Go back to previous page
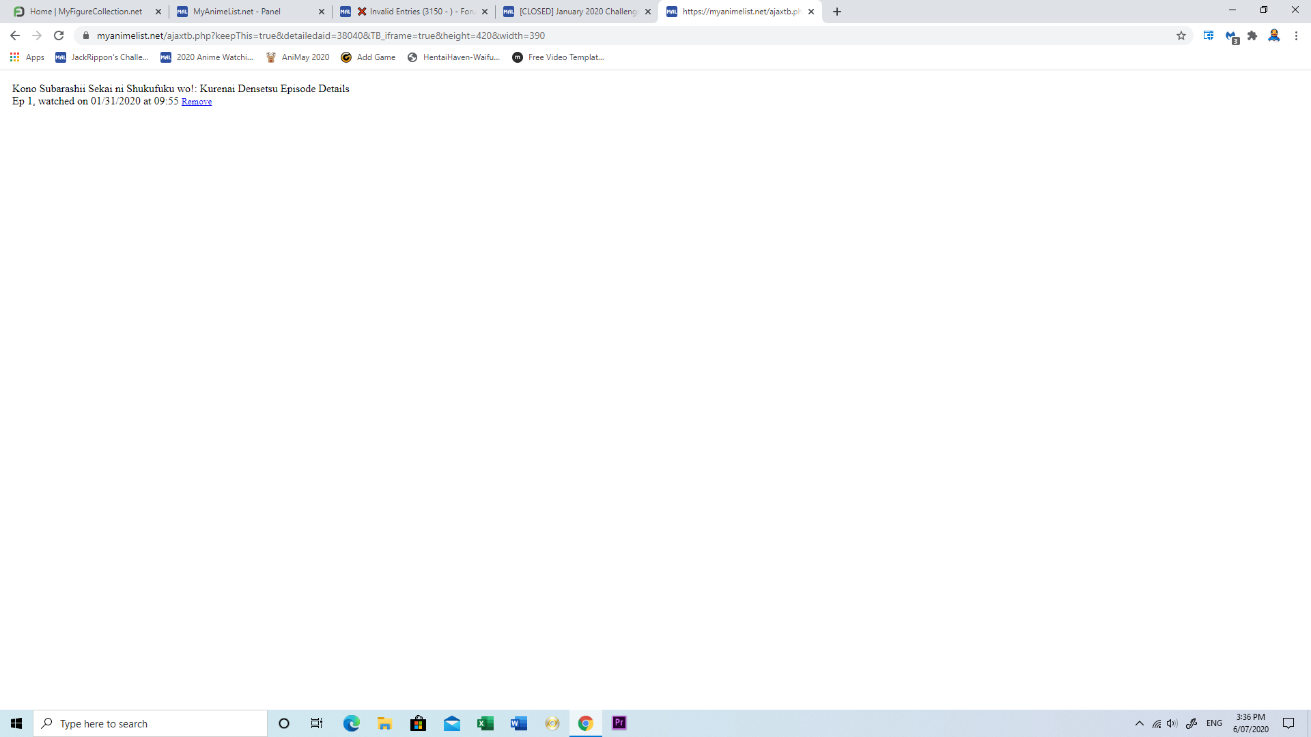The height and width of the screenshot is (737, 1311). (15, 35)
